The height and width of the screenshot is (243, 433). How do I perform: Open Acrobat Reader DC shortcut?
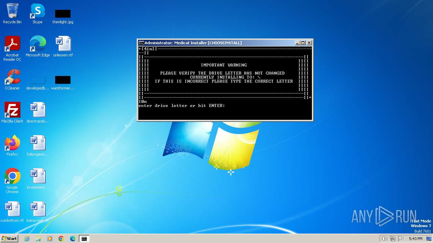tap(12, 49)
